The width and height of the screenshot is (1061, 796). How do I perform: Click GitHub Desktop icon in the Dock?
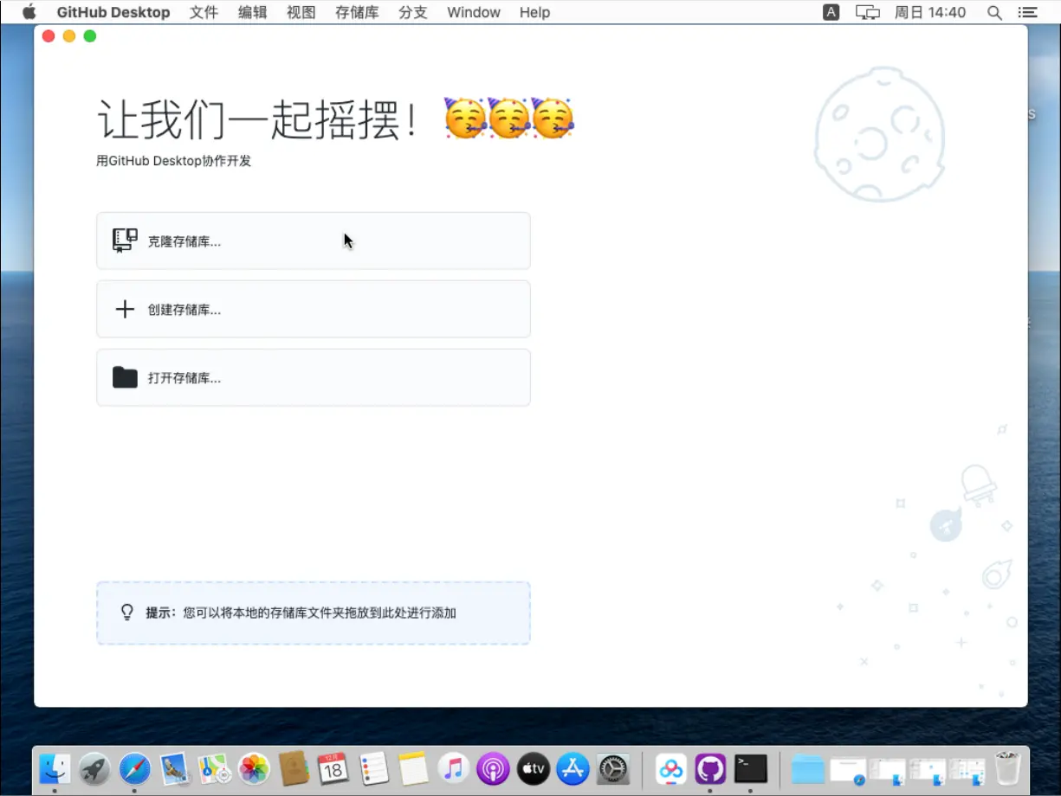click(711, 767)
